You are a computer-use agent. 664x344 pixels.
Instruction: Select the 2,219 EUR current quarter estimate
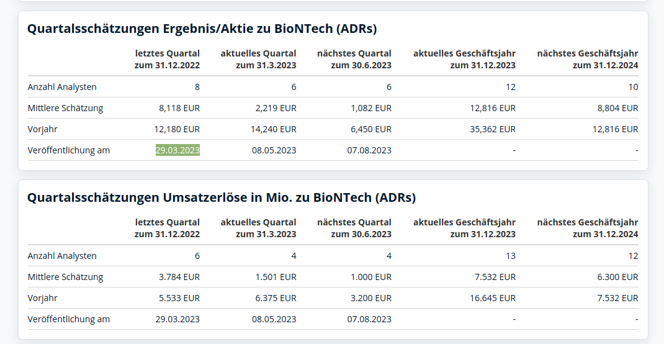tap(276, 108)
